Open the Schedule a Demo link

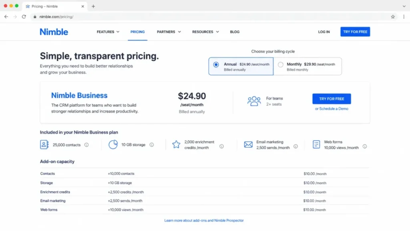tap(332, 109)
